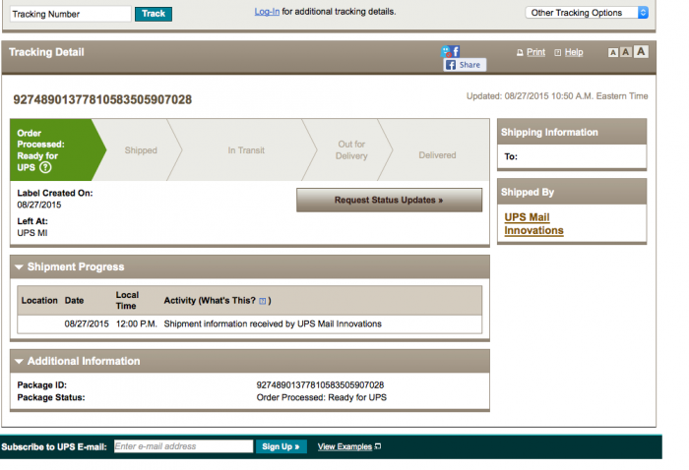Click the Package ID number value
This screenshot has height=470, width=689.
coord(320,385)
